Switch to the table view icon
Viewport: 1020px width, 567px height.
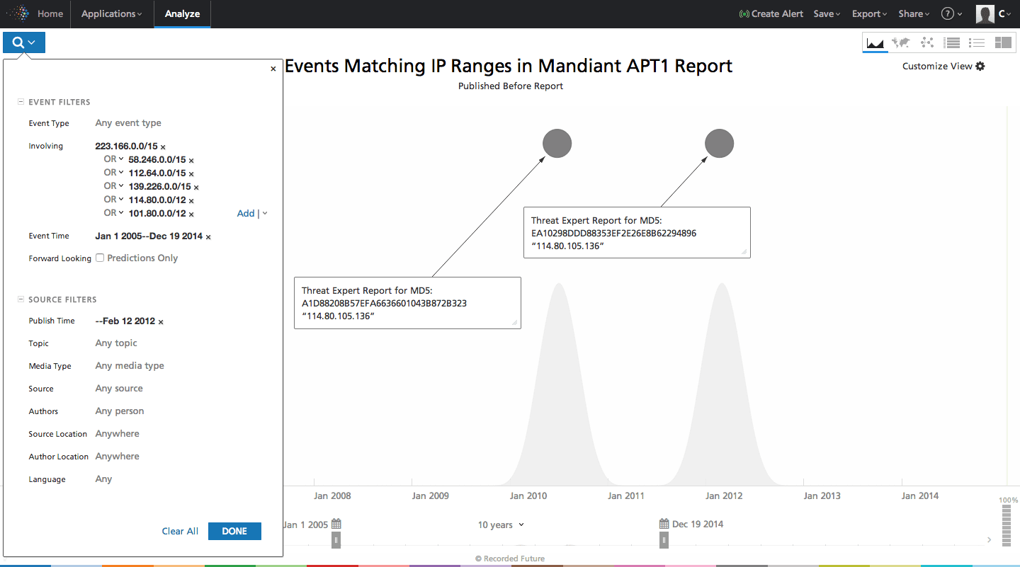pos(952,43)
